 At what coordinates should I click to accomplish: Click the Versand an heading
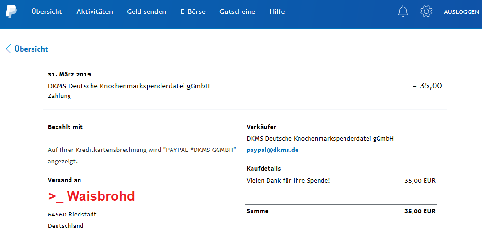(65, 180)
